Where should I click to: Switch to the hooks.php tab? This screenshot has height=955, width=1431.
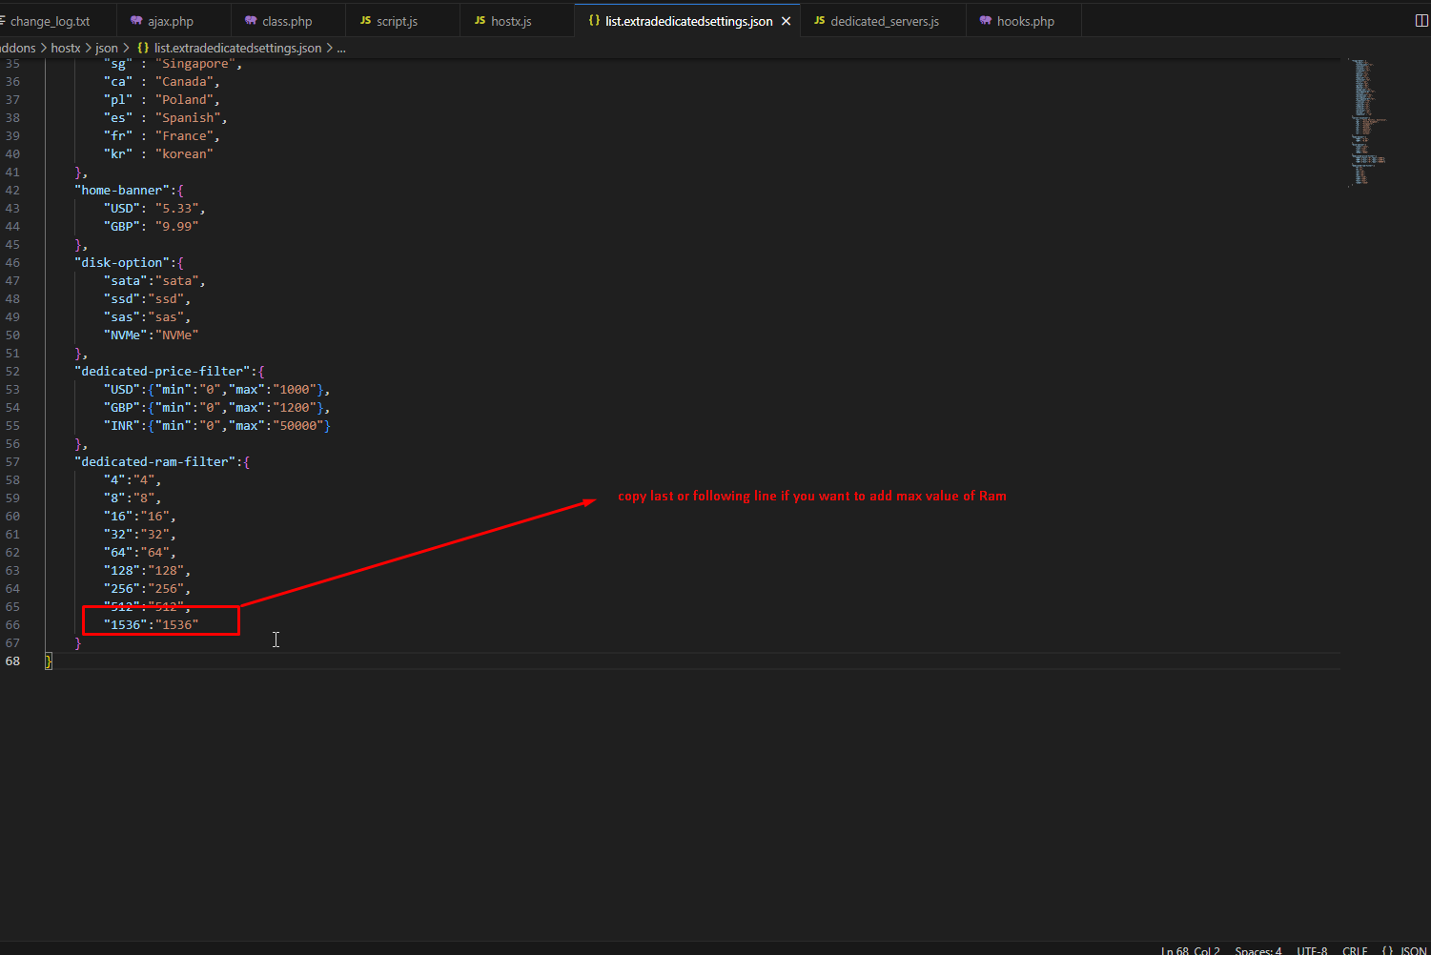click(1025, 21)
